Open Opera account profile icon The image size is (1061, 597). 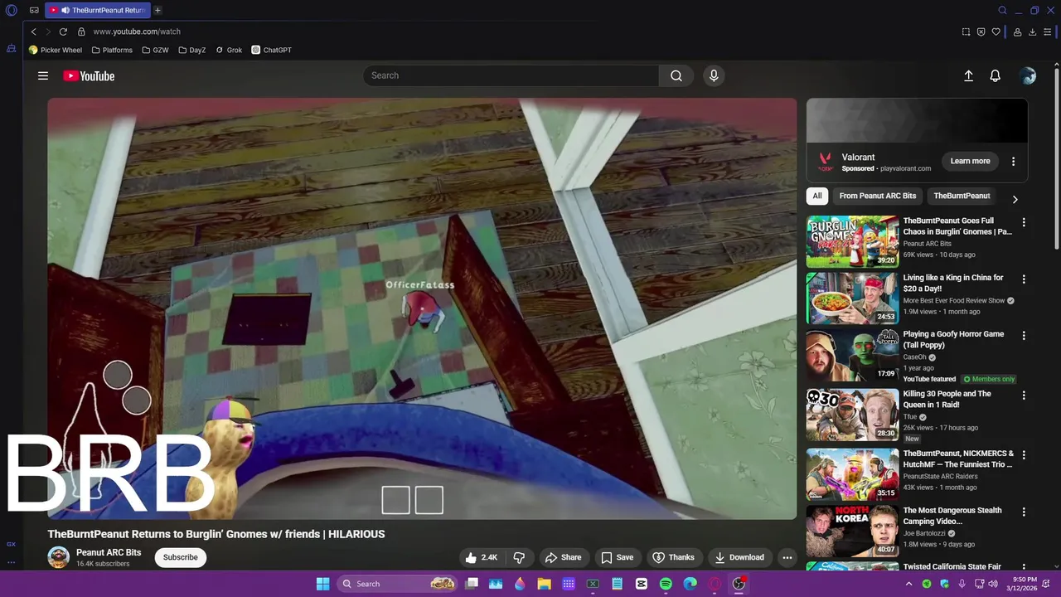point(1017,32)
